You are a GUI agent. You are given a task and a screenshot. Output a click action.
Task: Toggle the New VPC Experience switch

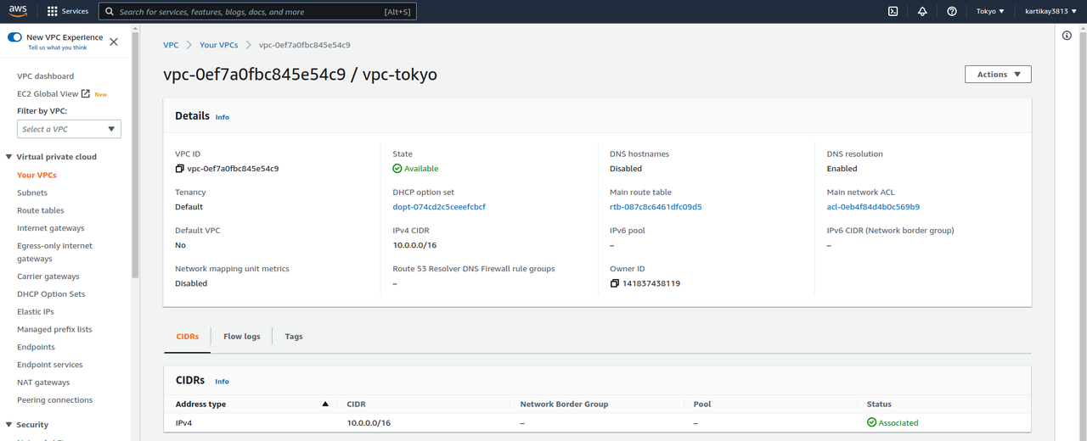[15, 37]
